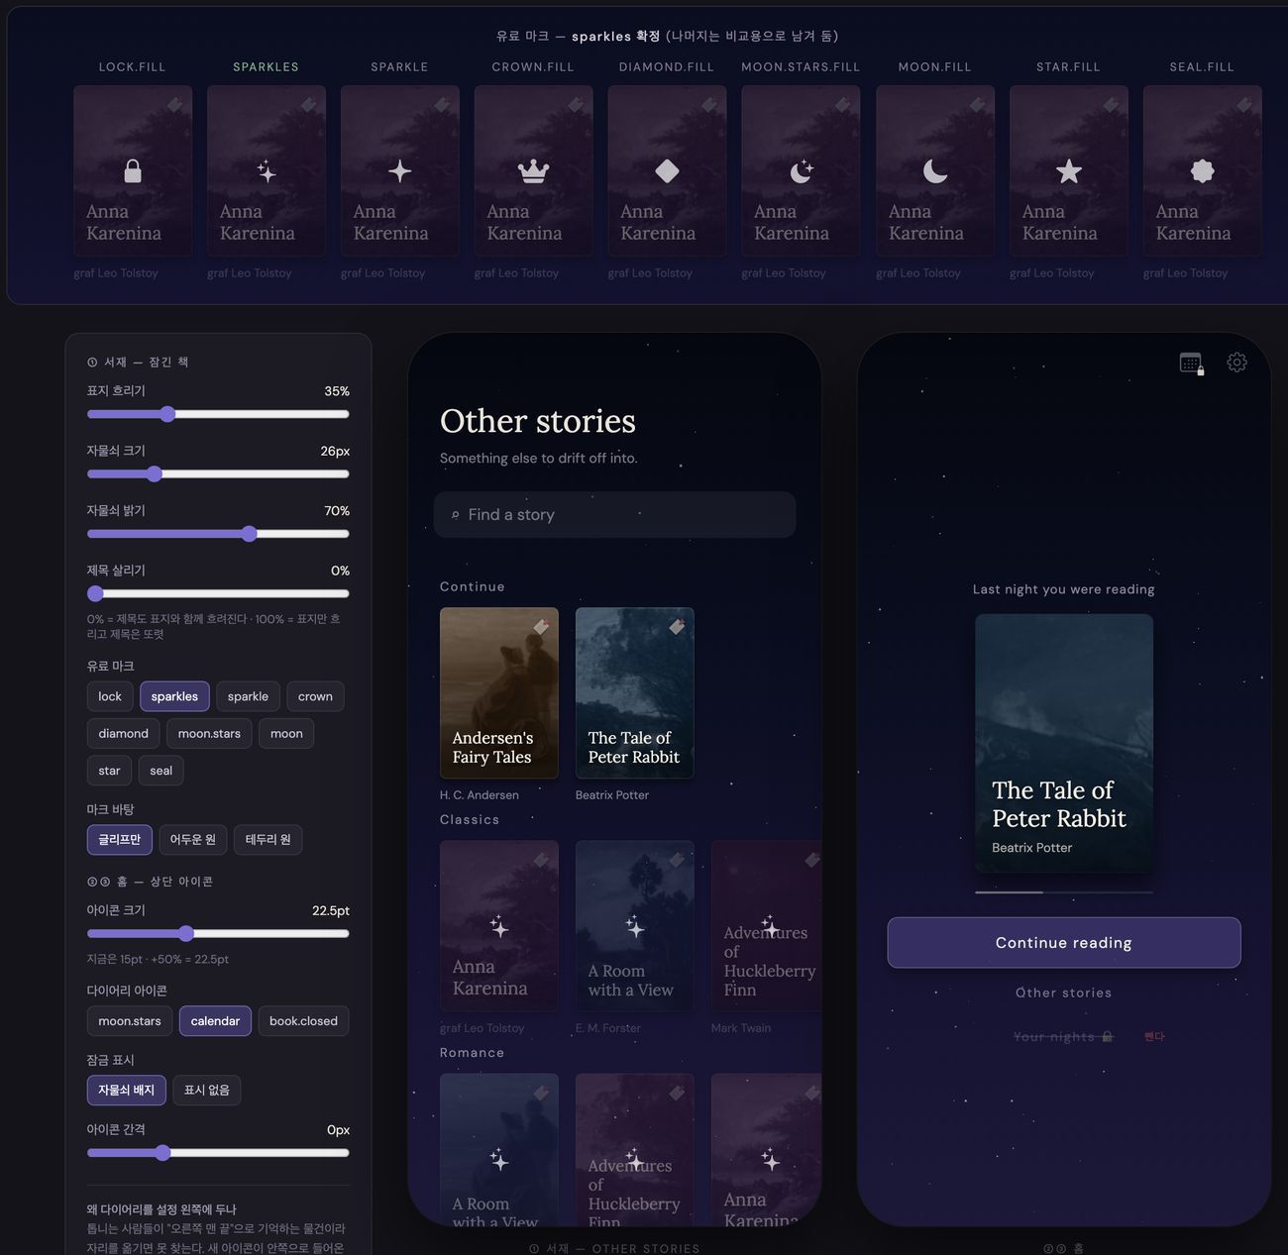The image size is (1288, 1255).
Task: Open the settings gear on the home screen
Action: (x=1236, y=363)
